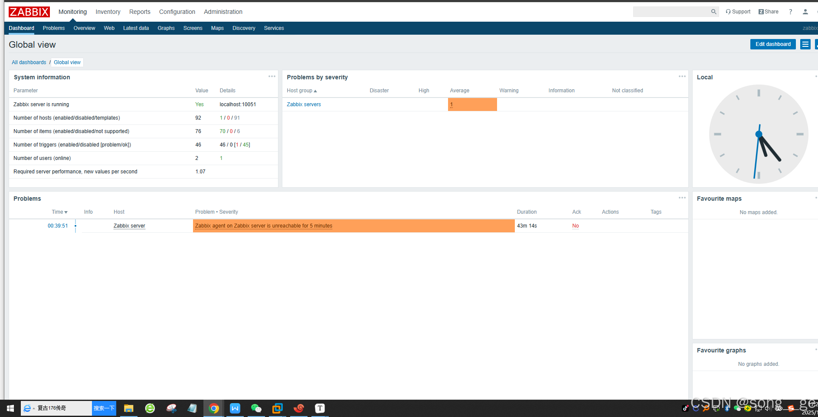The image size is (818, 417).
Task: Click the ZABBIX logo
Action: coord(29,12)
